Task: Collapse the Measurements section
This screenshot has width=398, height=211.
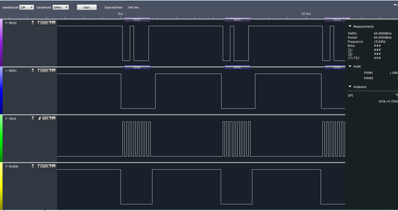Action: point(350,26)
